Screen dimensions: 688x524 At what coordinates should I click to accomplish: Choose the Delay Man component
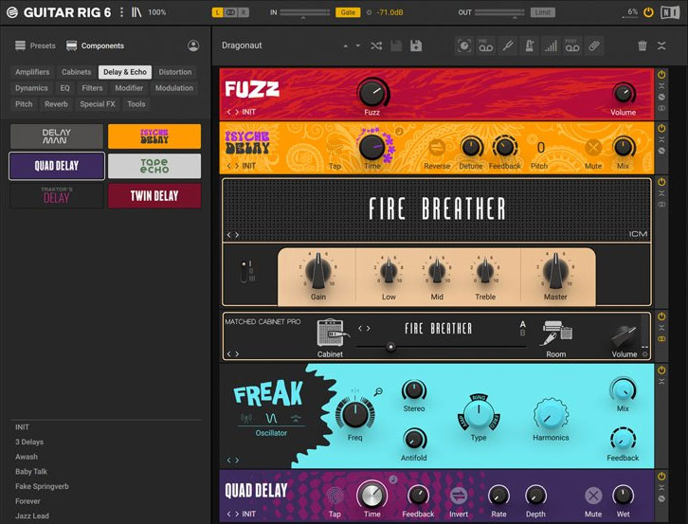tap(57, 136)
